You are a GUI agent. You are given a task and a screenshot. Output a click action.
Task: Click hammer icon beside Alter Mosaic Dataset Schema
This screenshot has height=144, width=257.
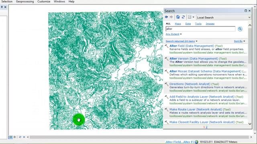(167, 72)
